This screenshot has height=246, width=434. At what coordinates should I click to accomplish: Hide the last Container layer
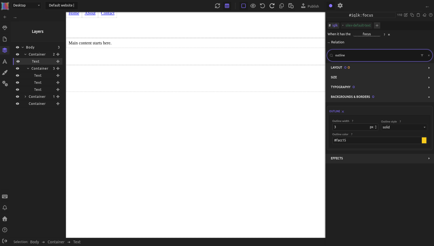[17, 104]
